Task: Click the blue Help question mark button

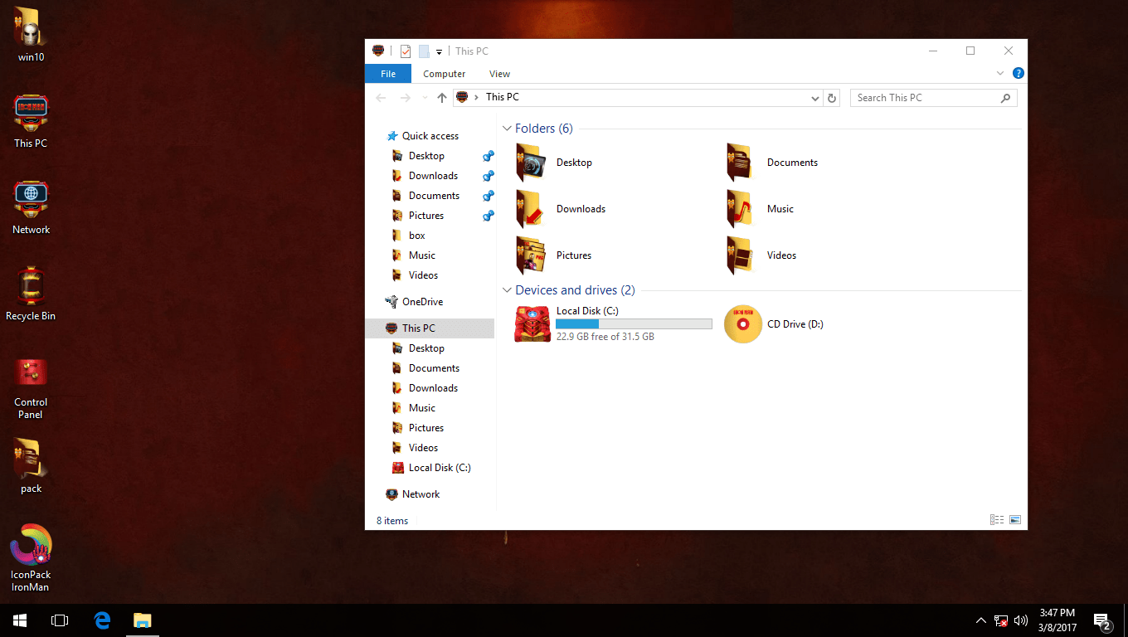Action: [1019, 73]
